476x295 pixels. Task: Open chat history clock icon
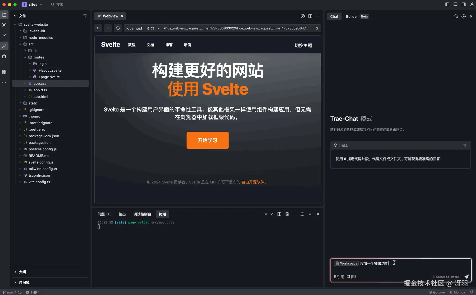(463, 16)
